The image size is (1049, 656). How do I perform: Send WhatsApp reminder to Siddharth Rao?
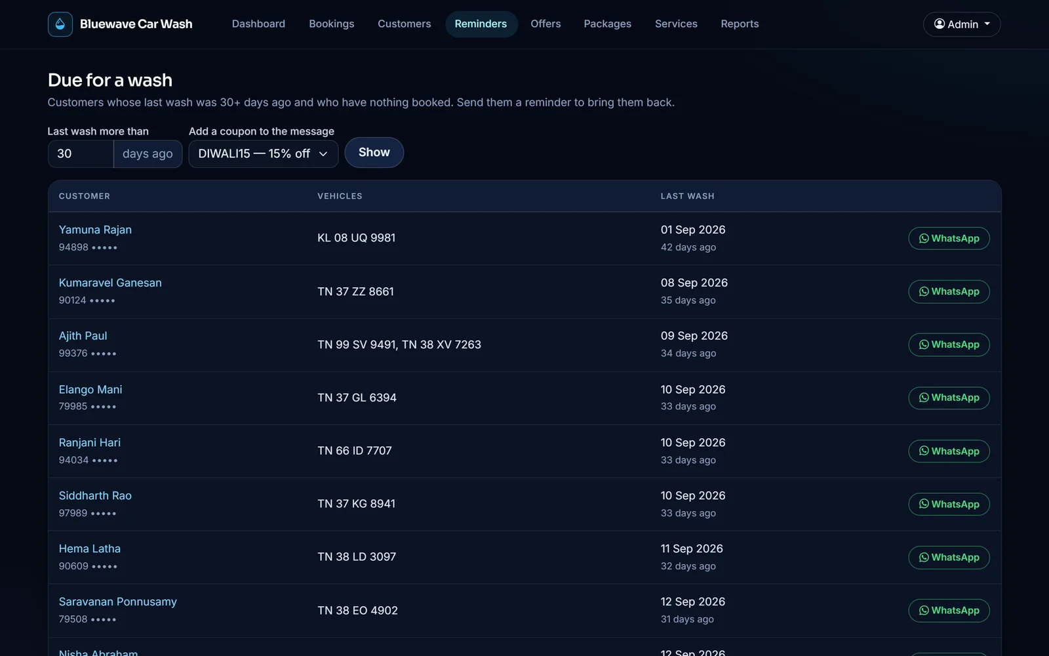pyautogui.click(x=949, y=504)
